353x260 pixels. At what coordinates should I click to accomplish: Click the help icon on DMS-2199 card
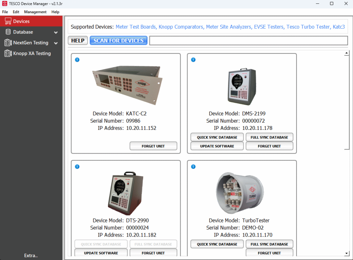193,60
